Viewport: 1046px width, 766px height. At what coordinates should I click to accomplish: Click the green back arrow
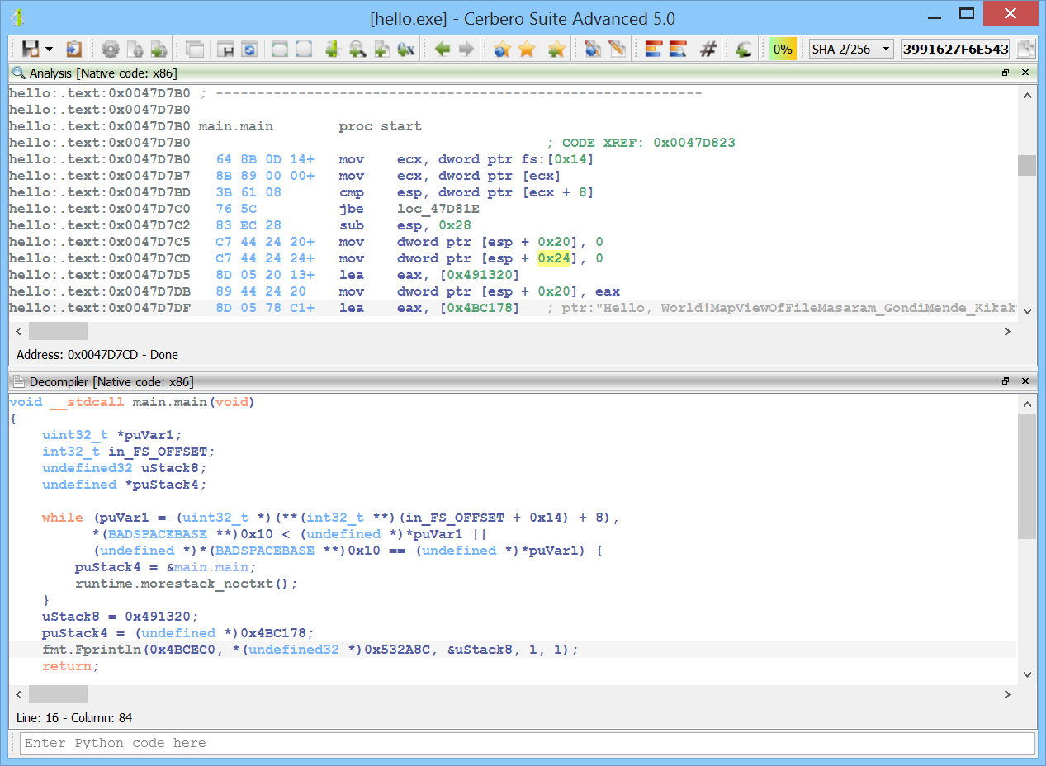pyautogui.click(x=443, y=49)
